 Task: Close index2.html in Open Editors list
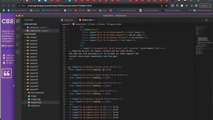(25, 31)
